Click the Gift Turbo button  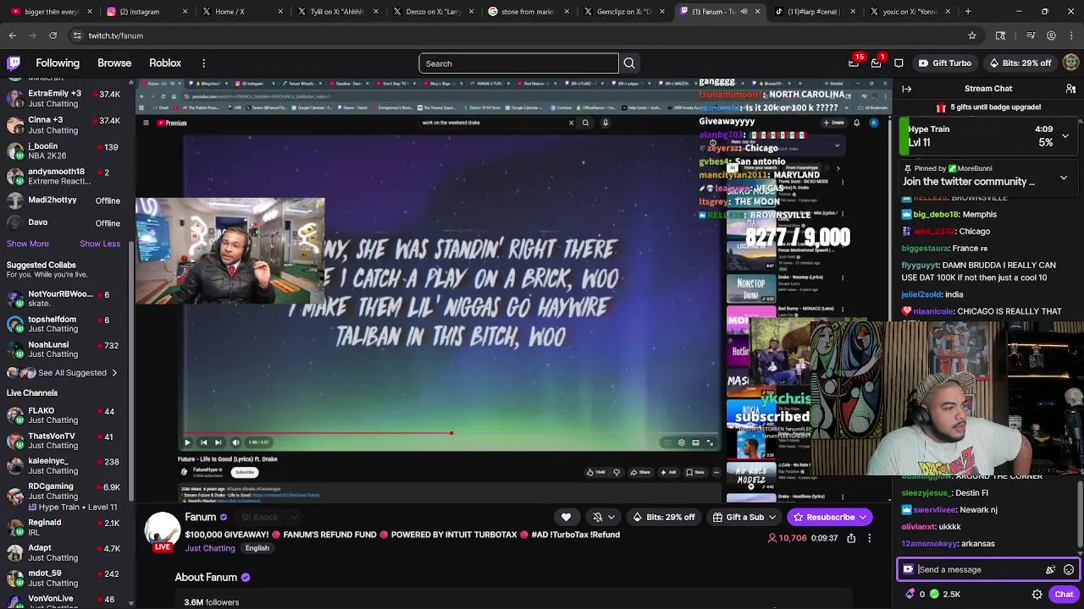[x=945, y=63]
